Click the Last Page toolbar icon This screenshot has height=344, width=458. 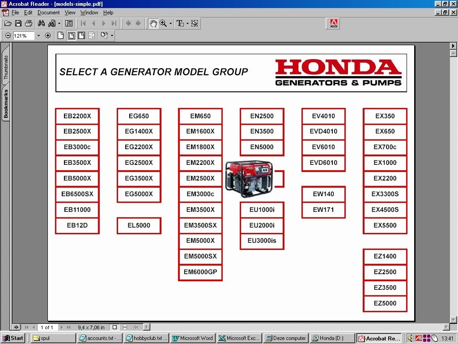click(114, 23)
